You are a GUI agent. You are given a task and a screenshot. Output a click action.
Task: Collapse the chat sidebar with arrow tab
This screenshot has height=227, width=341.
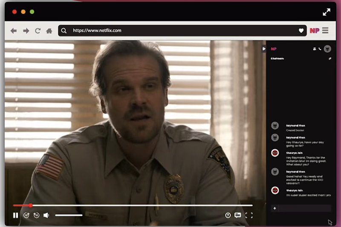(263, 49)
